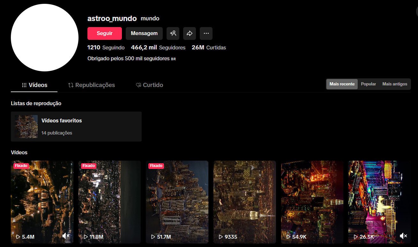This screenshot has width=418, height=247.
Task: Open a chat via the Mensagem button
Action: [144, 33]
